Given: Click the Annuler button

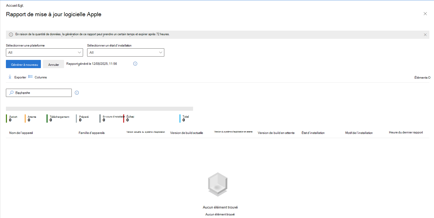Looking at the screenshot, I should coord(53,64).
